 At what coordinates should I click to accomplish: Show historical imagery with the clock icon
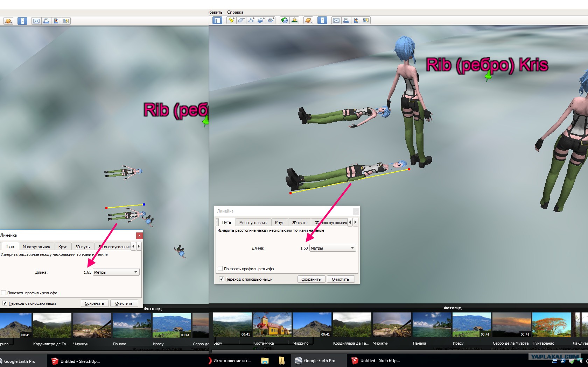[285, 20]
